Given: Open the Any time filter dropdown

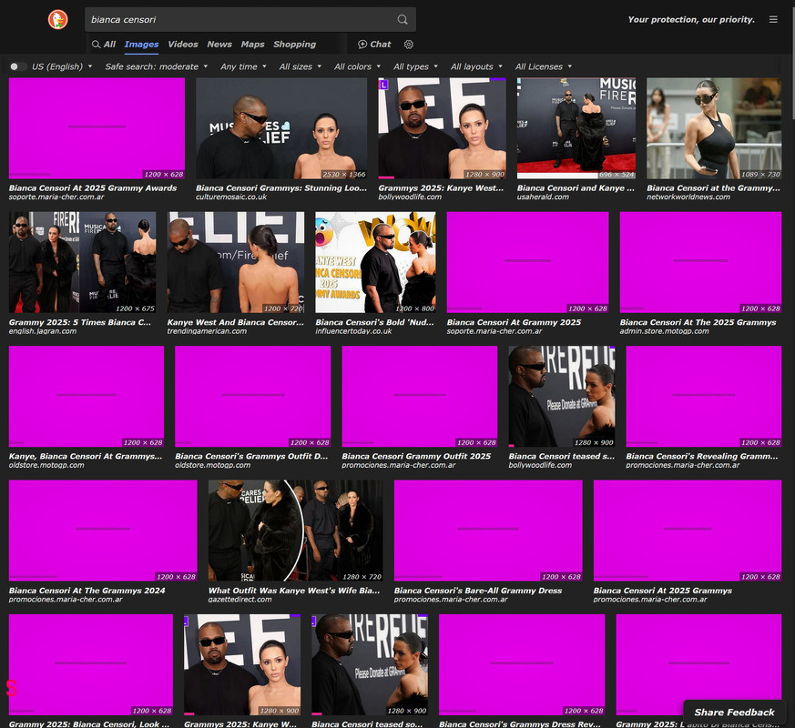Looking at the screenshot, I should pos(243,66).
